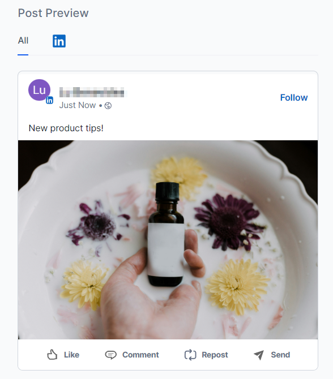The height and width of the screenshot is (379, 333).
Task: Click the blurred account name
Action: click(x=92, y=92)
